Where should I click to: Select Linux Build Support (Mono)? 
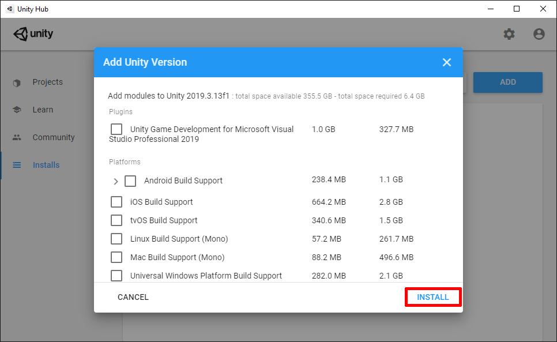116,239
